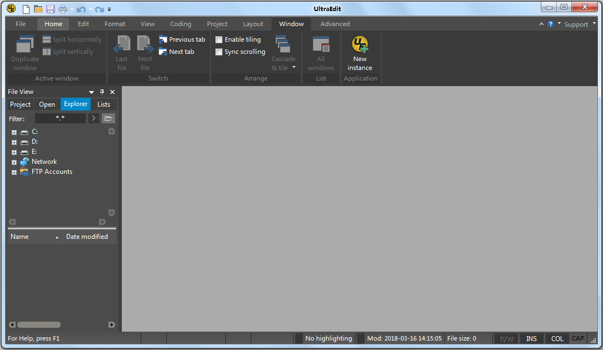
Task: Open the Support menu
Action: [x=575, y=24]
